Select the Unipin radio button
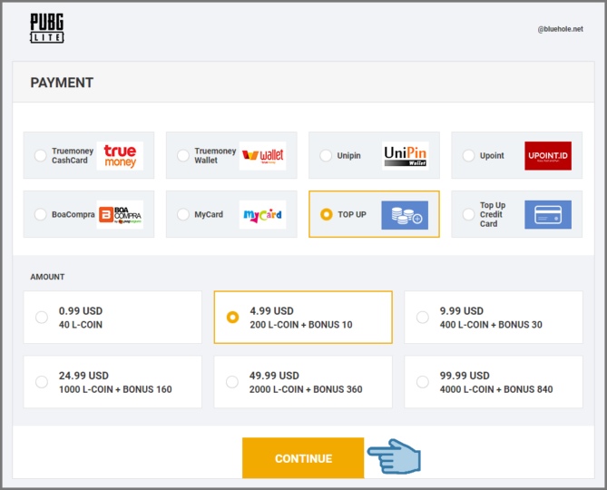 (x=326, y=155)
